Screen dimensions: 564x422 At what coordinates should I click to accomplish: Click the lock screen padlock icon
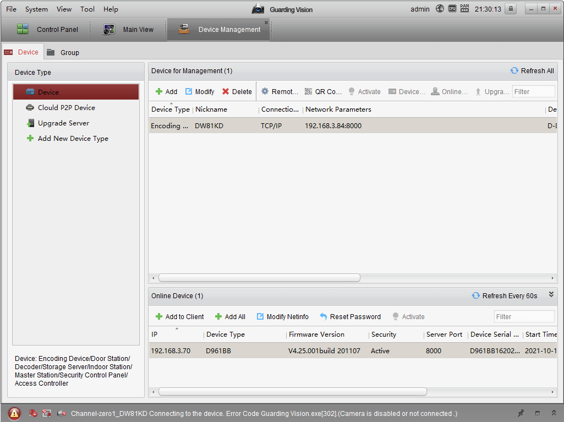tap(511, 9)
